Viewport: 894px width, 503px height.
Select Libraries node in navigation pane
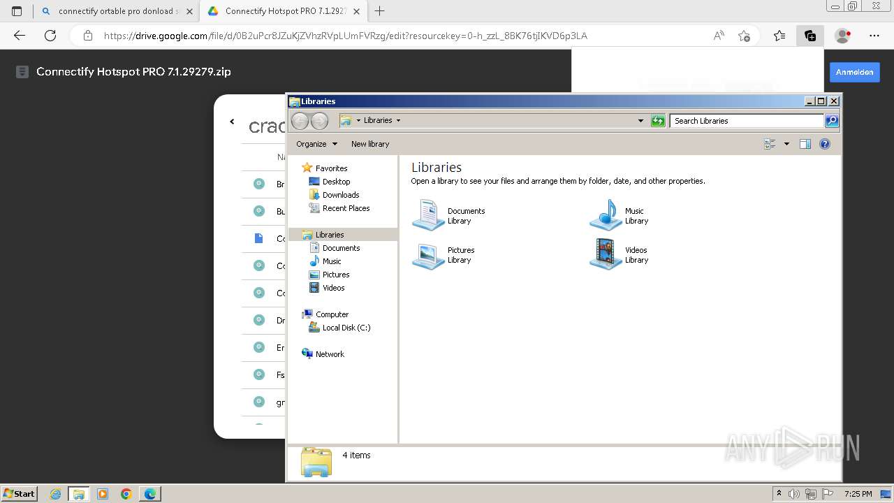[330, 235]
